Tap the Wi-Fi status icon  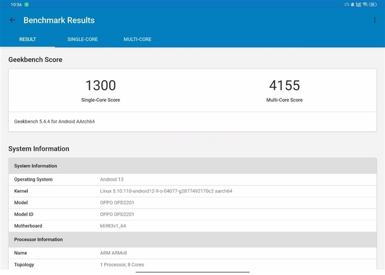365,4
